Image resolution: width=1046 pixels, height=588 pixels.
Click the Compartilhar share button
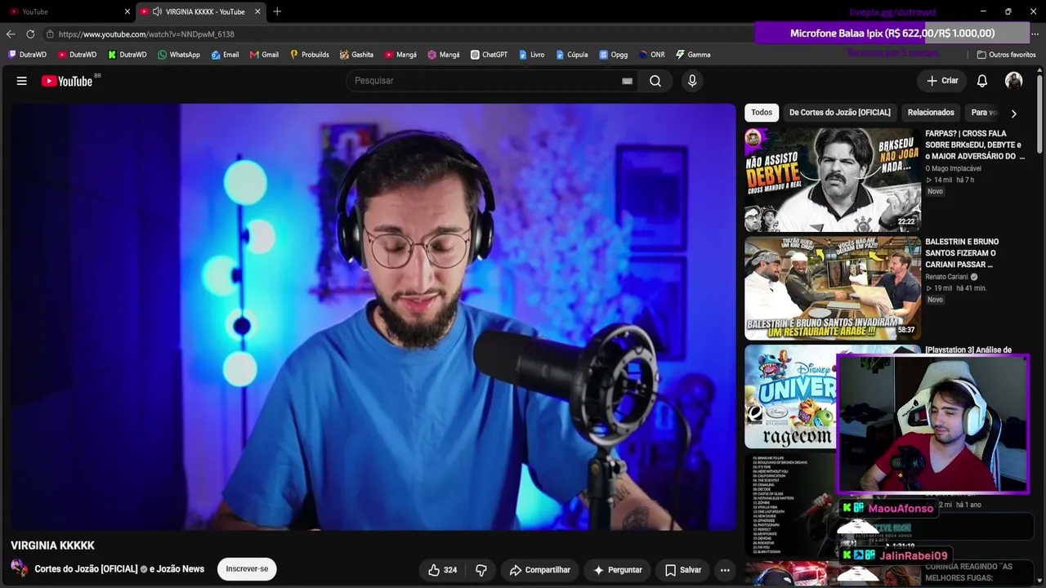539,570
